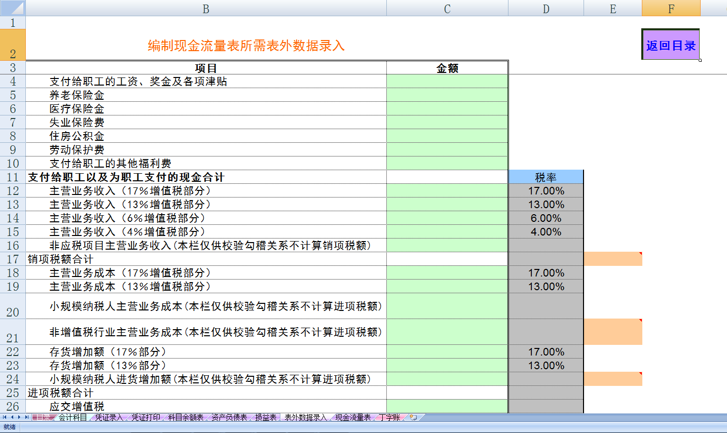Click the 4.00% tax rate cell
Viewport: 727px width, 433px height.
point(546,232)
